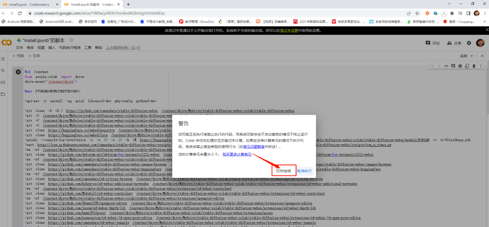Copy link to cell icon
This screenshot has height=227, width=489.
point(446,66)
